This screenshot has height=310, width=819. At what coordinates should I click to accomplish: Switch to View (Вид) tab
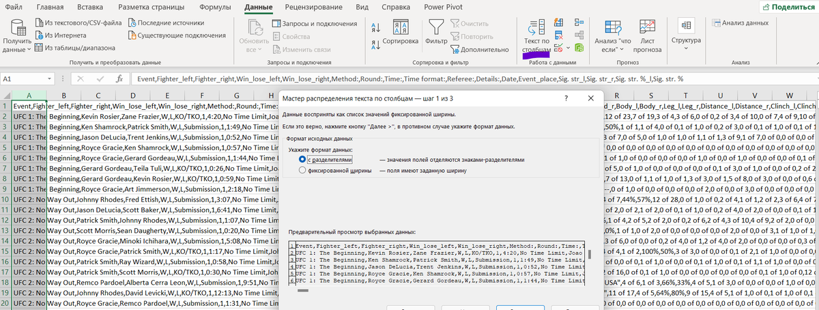362,7
